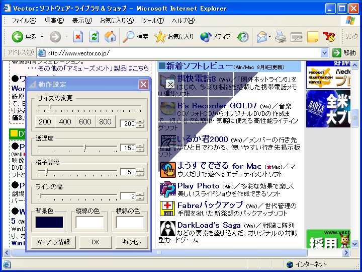Open the Forward button history dropdown arrow
362x272 pixels.
pos(66,37)
